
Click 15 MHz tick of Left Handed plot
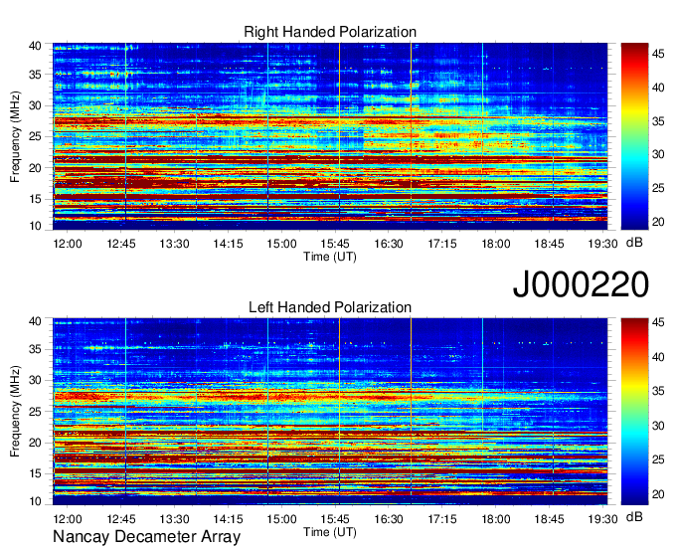pyautogui.click(x=35, y=474)
